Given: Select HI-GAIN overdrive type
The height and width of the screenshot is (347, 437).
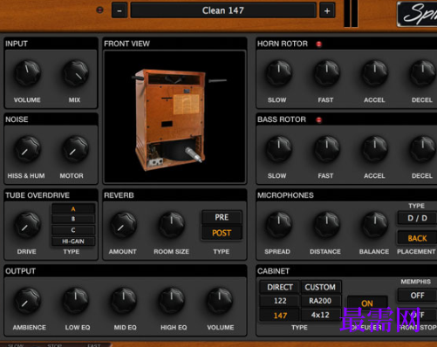Looking at the screenshot, I should [73, 242].
